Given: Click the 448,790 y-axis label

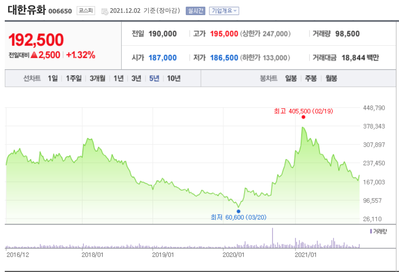Looking at the screenshot, I should click(374, 108).
